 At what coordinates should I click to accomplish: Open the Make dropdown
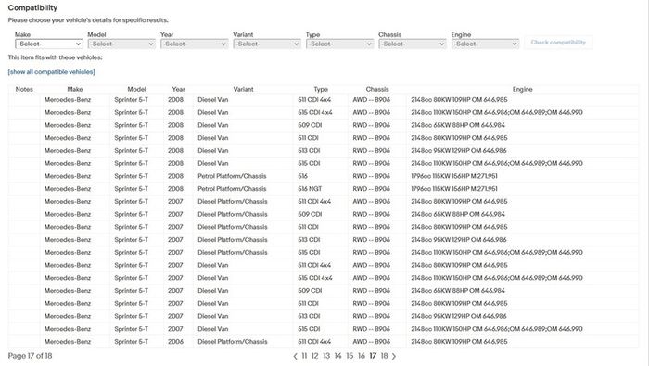[49, 44]
